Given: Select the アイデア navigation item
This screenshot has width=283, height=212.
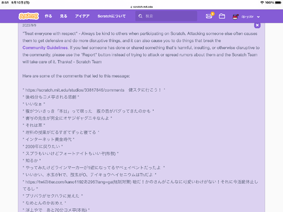Looking at the screenshot, I should tap(82, 16).
